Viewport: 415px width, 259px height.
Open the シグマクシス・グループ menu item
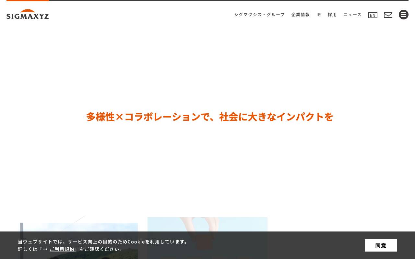tap(259, 14)
